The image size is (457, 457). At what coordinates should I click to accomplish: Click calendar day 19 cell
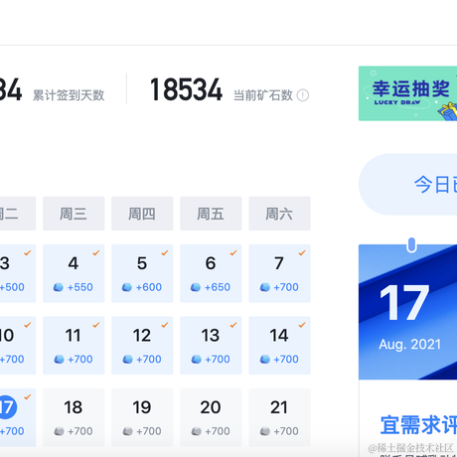(x=142, y=417)
